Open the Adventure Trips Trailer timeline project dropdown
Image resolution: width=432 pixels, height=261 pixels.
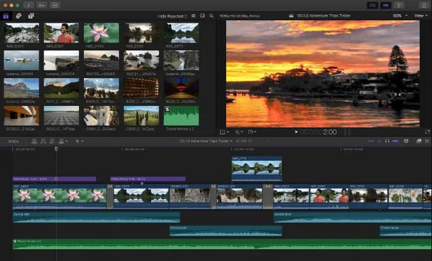[x=206, y=141]
